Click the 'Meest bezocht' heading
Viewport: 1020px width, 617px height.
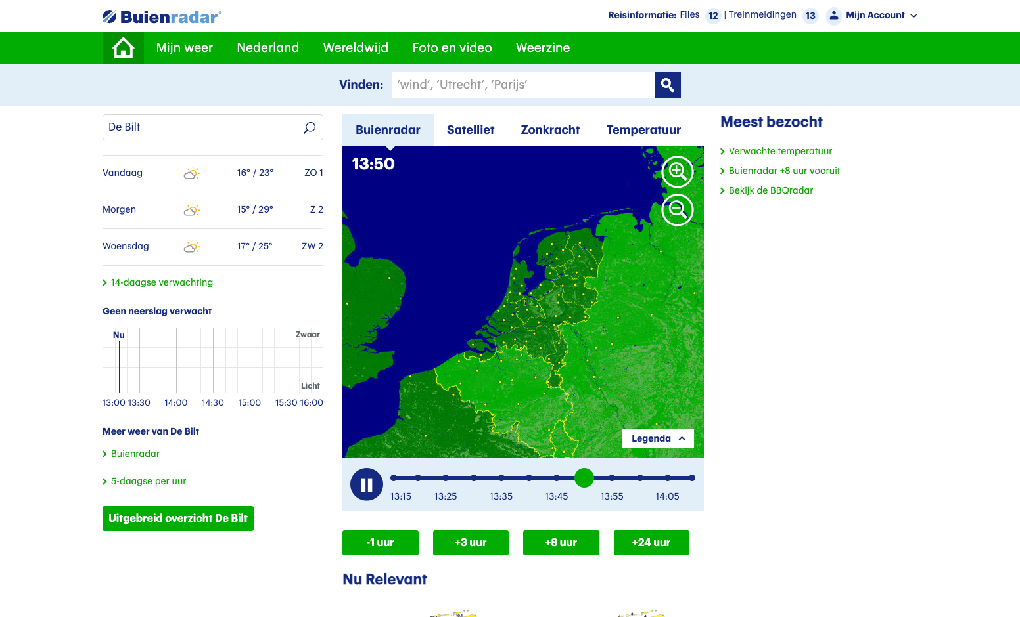772,122
